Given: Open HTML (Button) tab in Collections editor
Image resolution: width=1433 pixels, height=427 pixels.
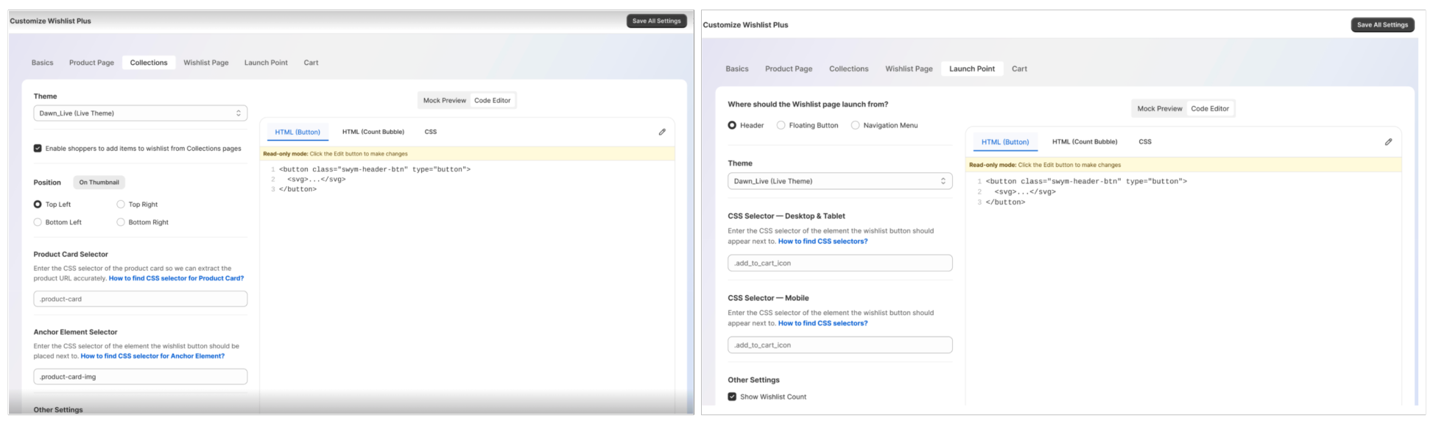Looking at the screenshot, I should pyautogui.click(x=297, y=132).
